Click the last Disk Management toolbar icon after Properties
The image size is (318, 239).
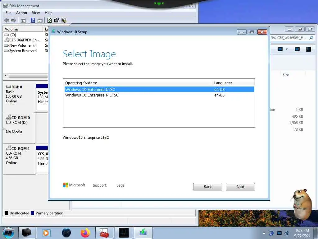pyautogui.click(x=64, y=20)
